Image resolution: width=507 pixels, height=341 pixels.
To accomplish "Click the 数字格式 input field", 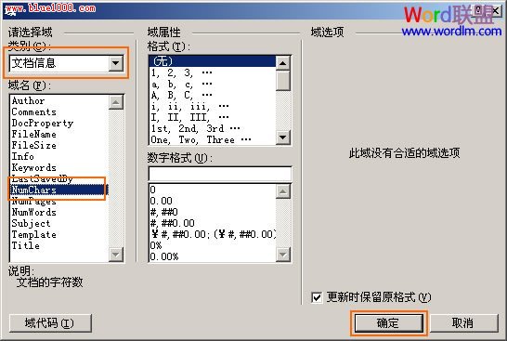I will pyautogui.click(x=220, y=174).
